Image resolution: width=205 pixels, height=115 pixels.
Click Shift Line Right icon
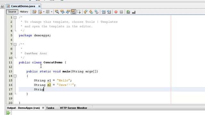(x=109, y=12)
